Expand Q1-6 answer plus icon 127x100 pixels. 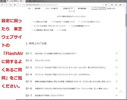[x=117, y=88]
